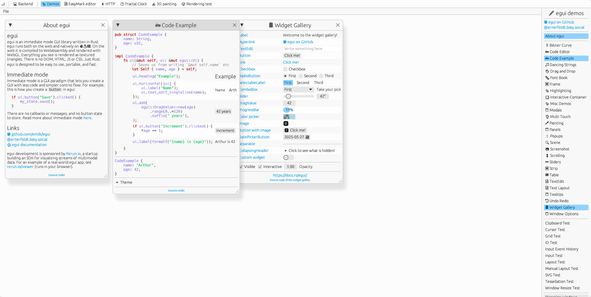591x297 pixels.
Task: Select the Third radio button
Action: tap(326, 76)
